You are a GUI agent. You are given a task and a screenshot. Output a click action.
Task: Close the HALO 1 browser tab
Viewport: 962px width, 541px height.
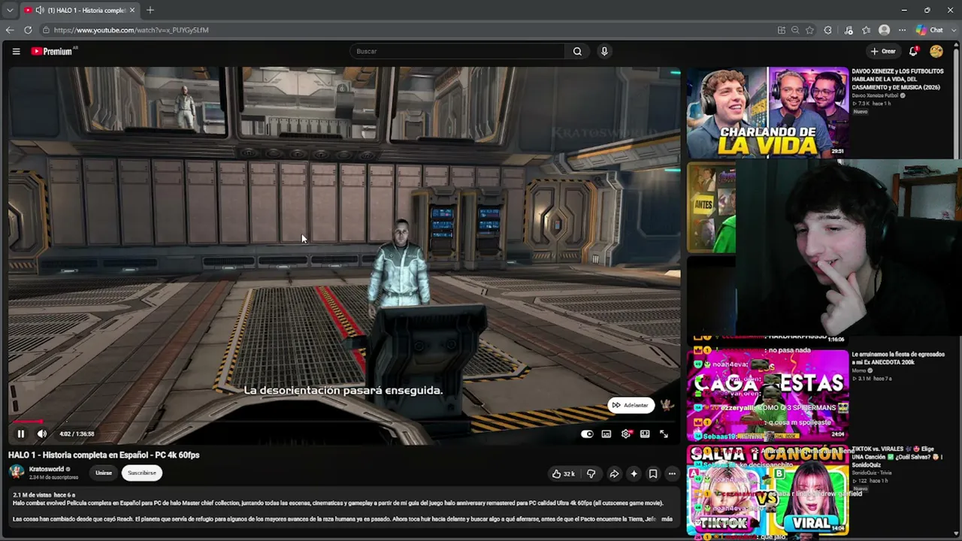132,11
